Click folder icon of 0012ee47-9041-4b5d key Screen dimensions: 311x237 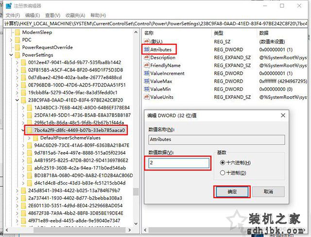pyautogui.click(x=24, y=63)
